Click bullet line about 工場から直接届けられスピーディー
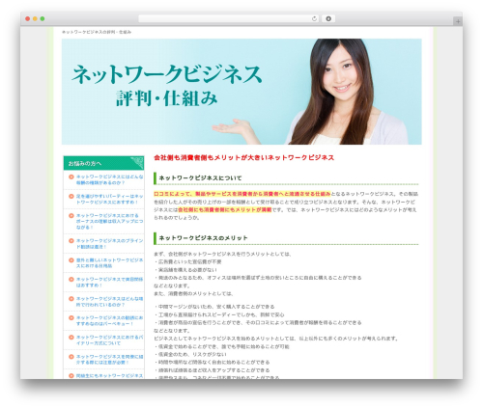This screenshot has height=408, width=483. [219, 314]
